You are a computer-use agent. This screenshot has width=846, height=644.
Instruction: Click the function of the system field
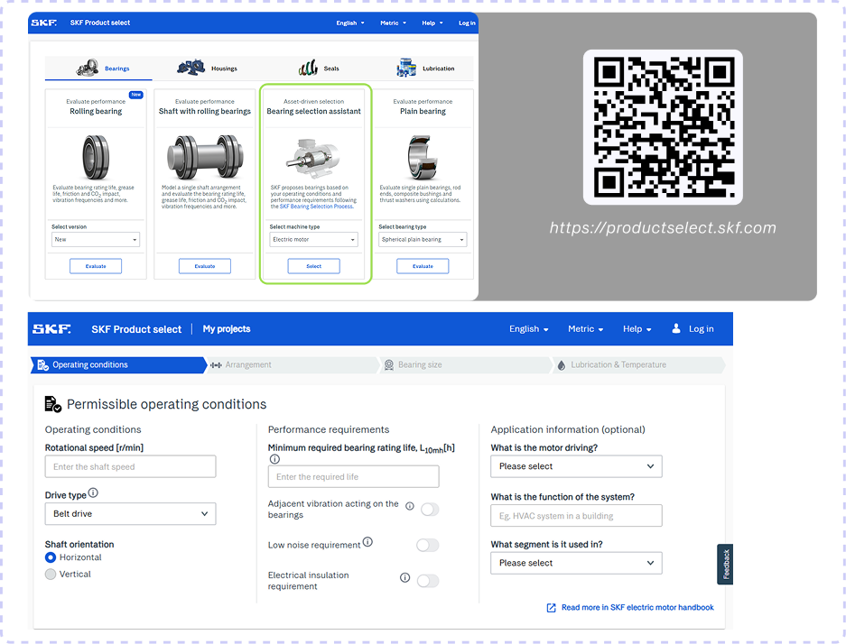(x=576, y=515)
